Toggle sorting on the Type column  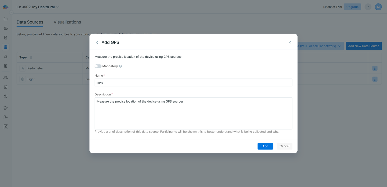tap(30, 57)
